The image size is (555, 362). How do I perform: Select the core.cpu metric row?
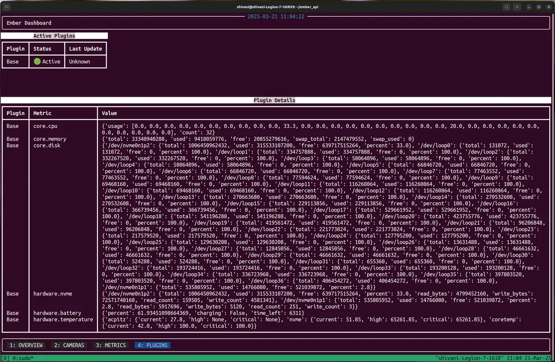pyautogui.click(x=276, y=129)
